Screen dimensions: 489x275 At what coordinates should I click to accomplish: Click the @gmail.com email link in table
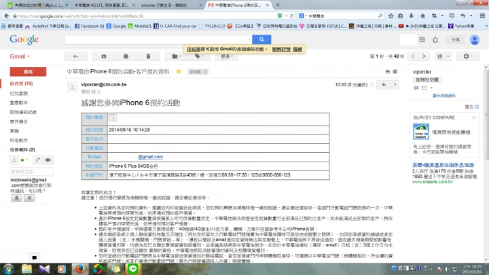point(150,157)
